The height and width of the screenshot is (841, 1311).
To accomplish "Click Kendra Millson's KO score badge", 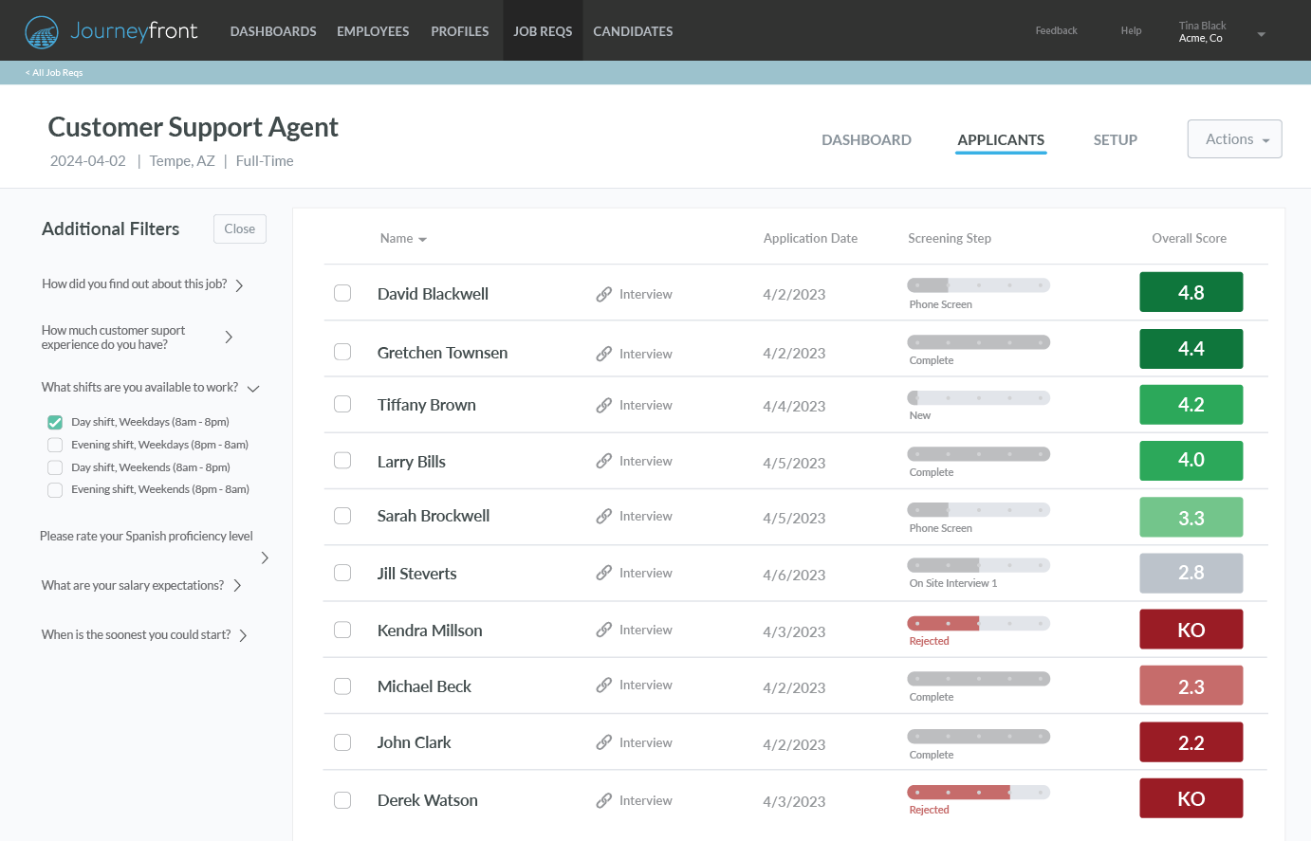I will point(1191,629).
